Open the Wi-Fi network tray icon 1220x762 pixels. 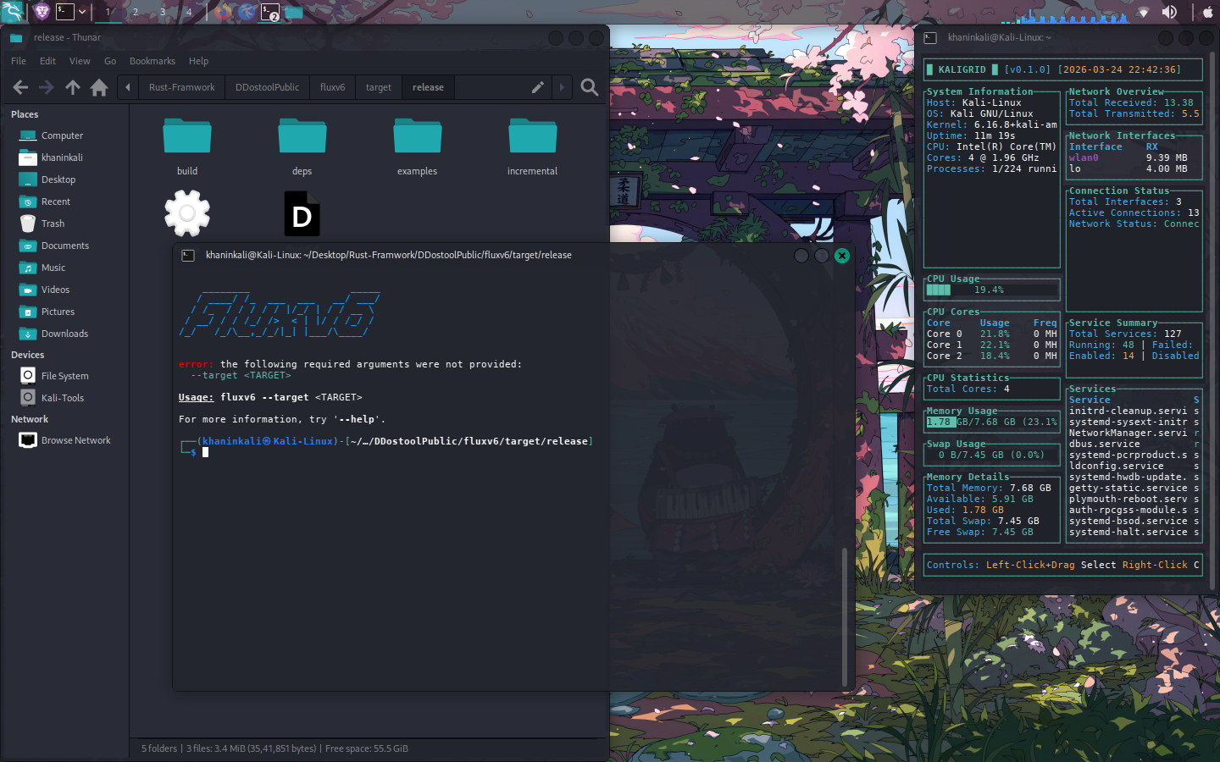pos(1143,12)
